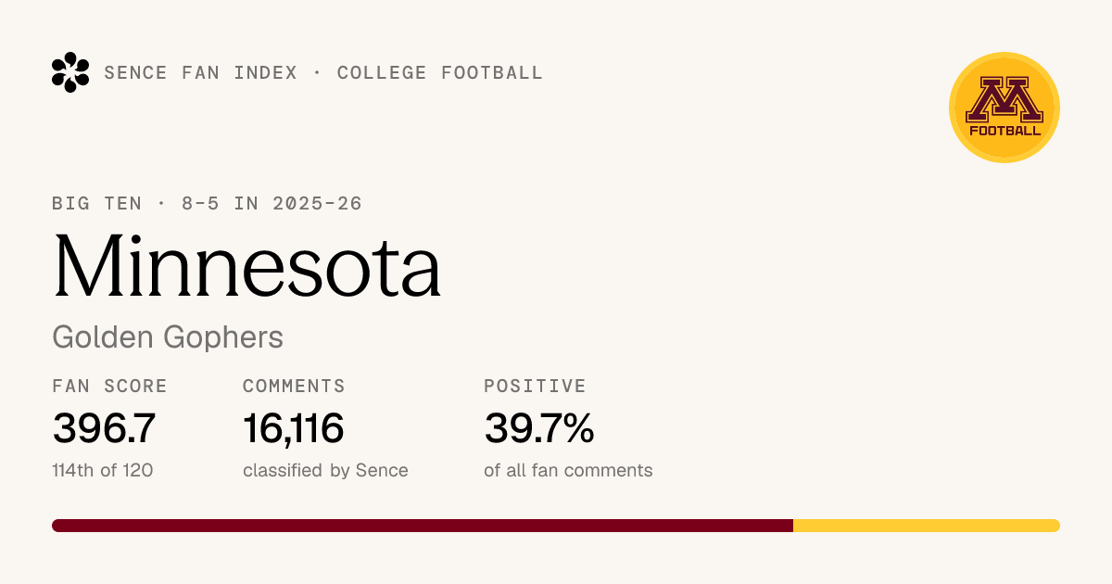Click the of all fan comments caption

pos(568,470)
